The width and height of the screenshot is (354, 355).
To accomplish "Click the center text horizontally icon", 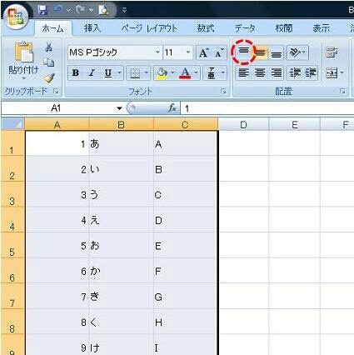I will (260, 73).
